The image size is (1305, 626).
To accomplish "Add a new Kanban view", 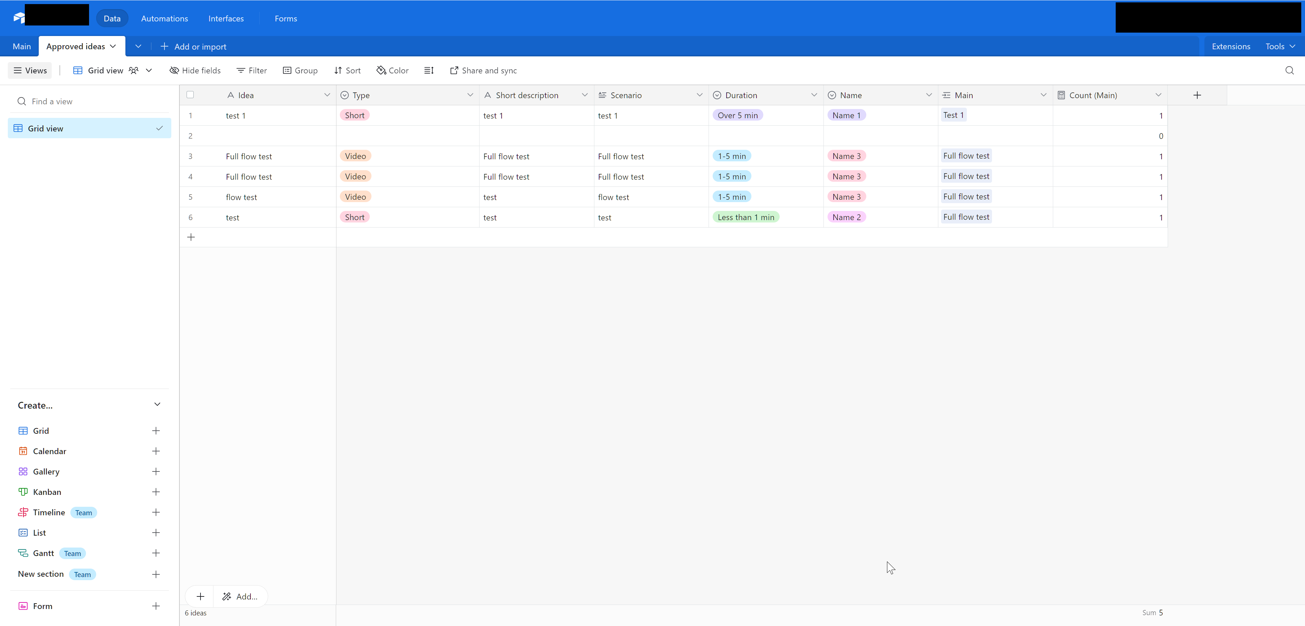I will click(x=156, y=492).
